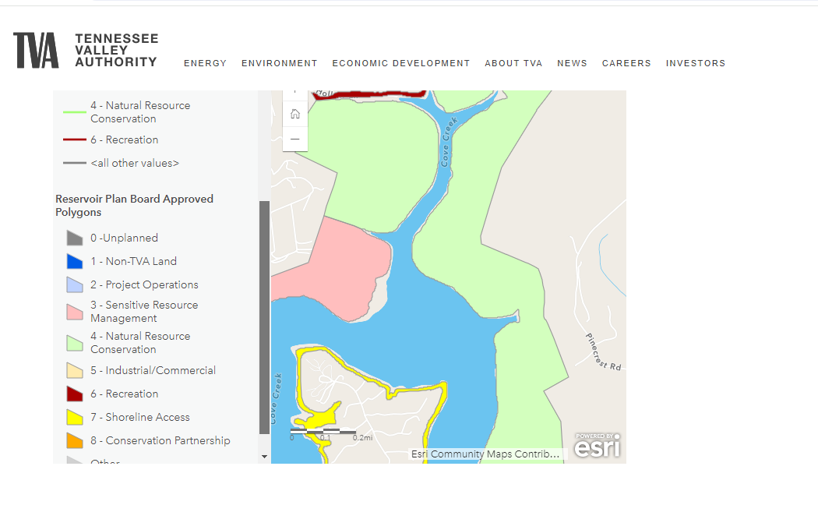
Task: Click the dark red Recreation polygon swatch
Action: click(x=74, y=394)
